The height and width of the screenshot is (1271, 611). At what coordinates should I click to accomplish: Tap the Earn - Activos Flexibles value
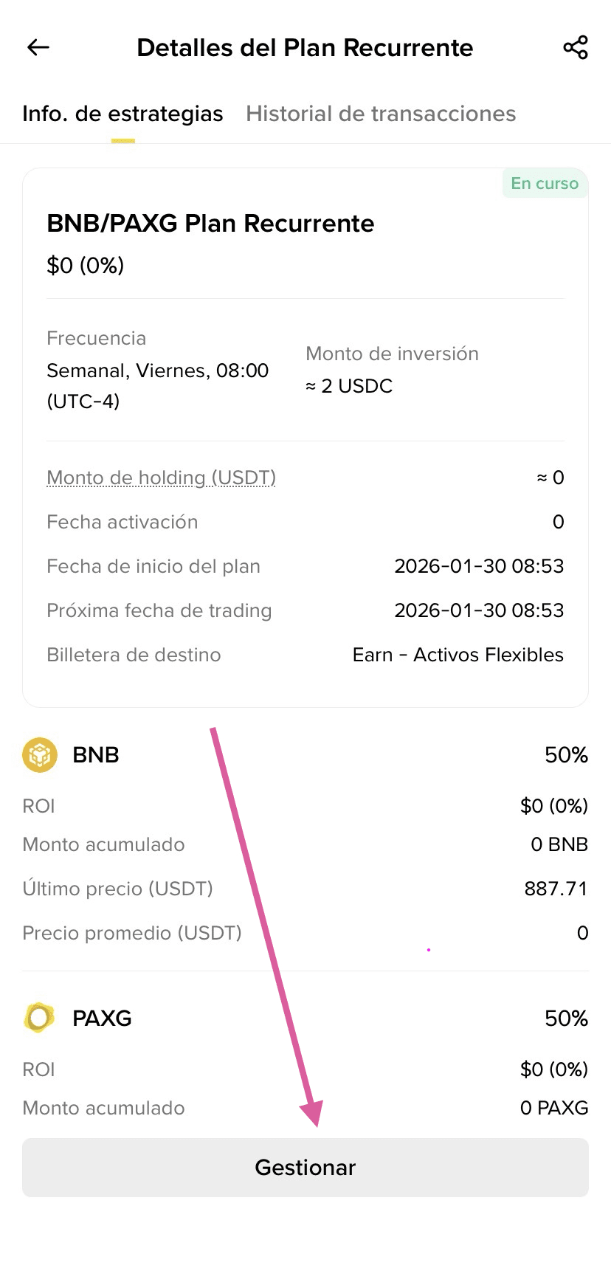coord(458,655)
